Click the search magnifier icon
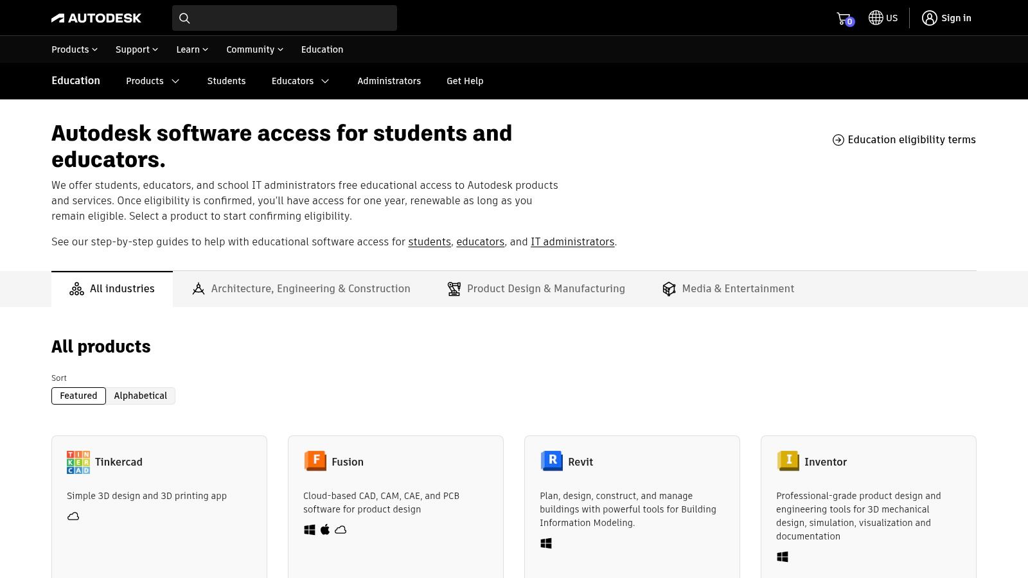Viewport: 1028px width, 578px height. pos(184,18)
